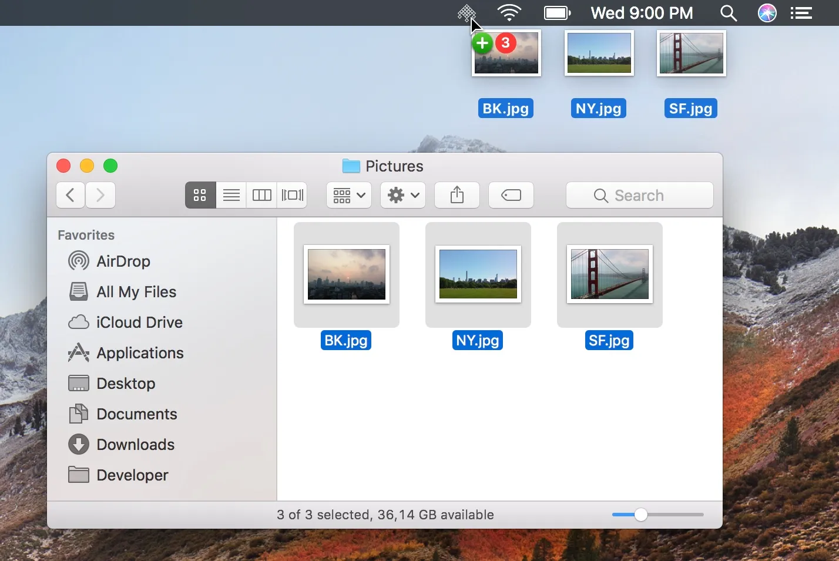This screenshot has height=561, width=839.
Task: Open Spotlight search from the menu bar
Action: pyautogui.click(x=728, y=12)
